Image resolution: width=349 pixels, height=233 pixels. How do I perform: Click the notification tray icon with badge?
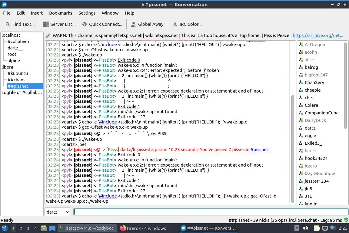(x=332, y=228)
